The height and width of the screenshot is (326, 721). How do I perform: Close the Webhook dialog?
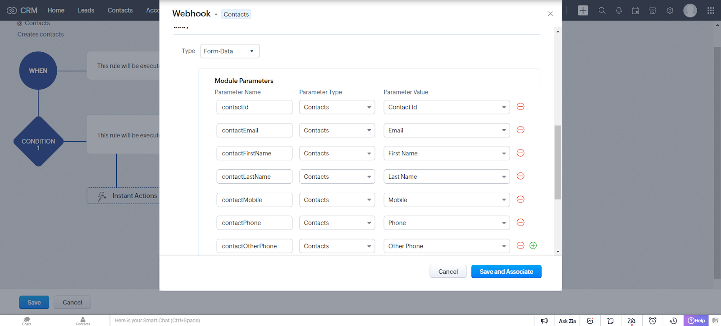pos(550,14)
